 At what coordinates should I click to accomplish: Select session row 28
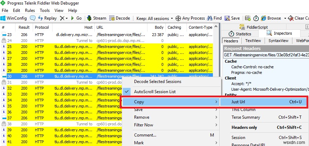point(107,64)
